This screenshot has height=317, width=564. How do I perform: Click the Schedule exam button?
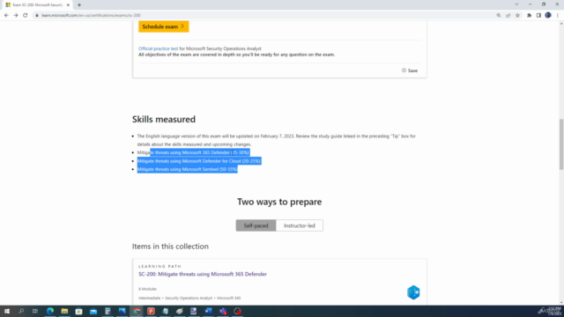pos(164,26)
